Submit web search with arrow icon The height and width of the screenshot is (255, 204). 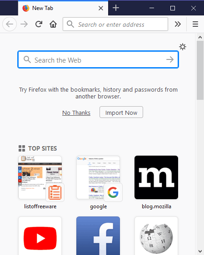[170, 59]
